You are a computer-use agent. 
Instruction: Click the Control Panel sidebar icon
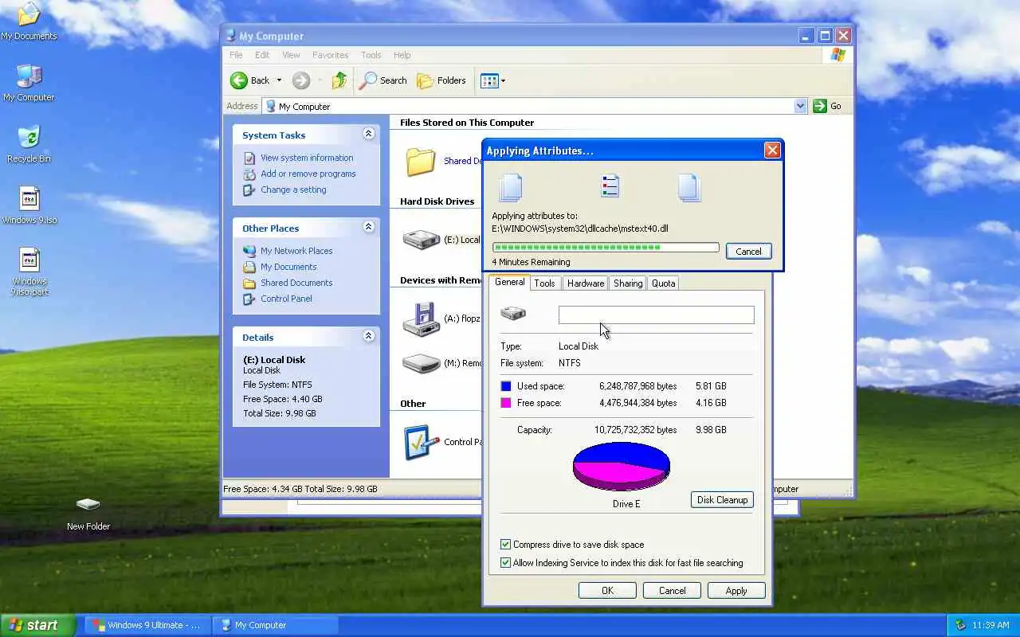pyautogui.click(x=249, y=299)
